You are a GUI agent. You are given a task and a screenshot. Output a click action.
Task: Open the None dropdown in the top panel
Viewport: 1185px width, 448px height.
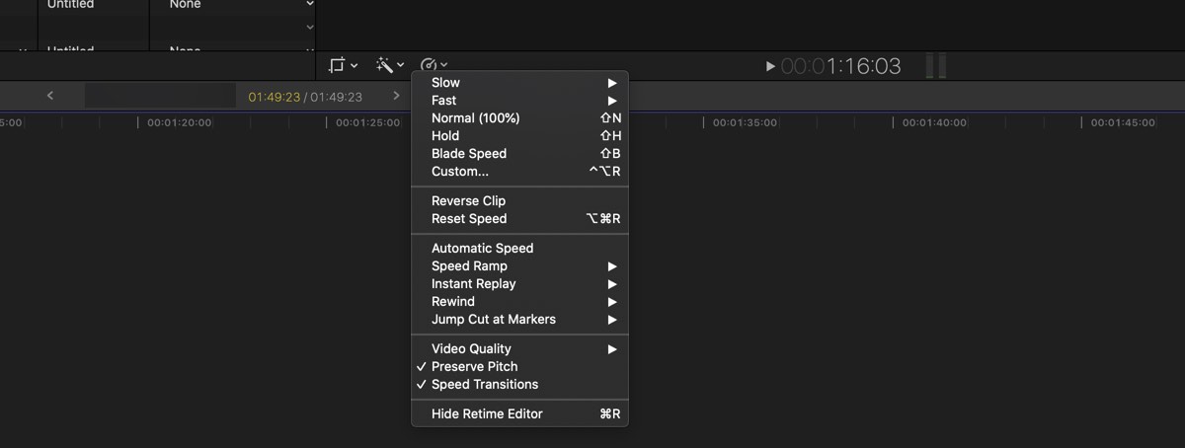point(233,5)
